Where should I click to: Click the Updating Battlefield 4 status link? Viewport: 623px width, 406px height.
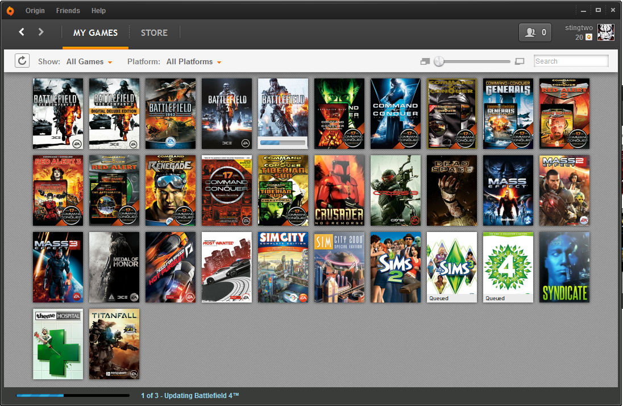click(190, 395)
